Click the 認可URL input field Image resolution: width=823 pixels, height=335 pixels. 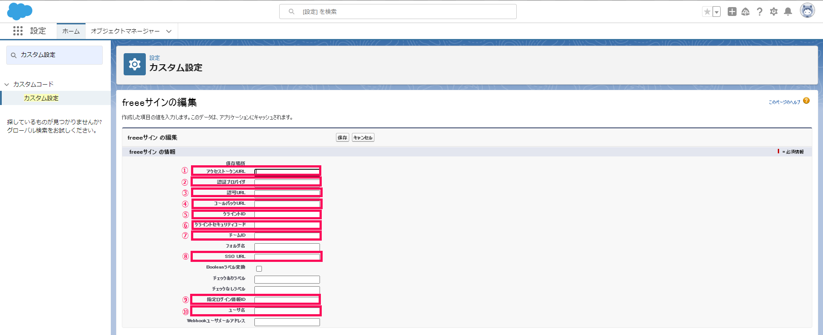[x=287, y=193]
